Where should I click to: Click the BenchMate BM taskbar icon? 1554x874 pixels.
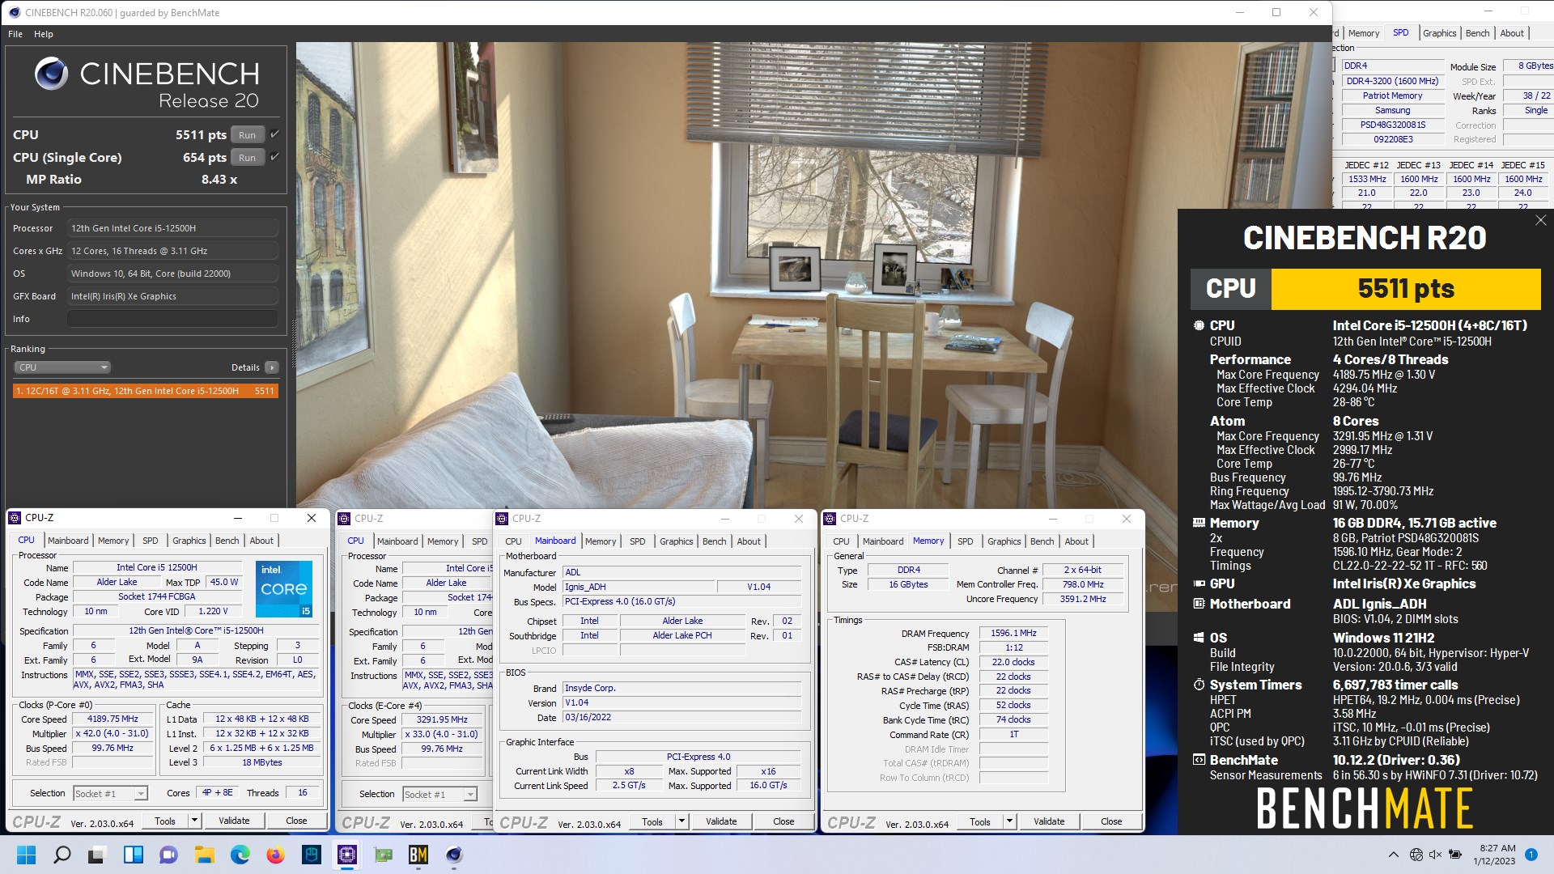click(x=418, y=855)
